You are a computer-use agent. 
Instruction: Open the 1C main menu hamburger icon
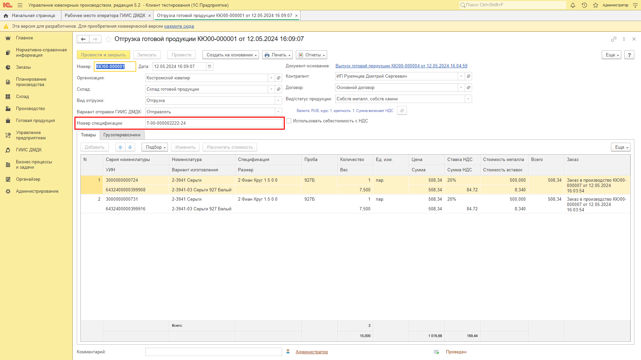[x=20, y=5]
